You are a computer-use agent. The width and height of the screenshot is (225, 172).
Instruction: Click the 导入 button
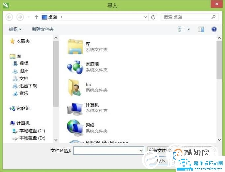[160, 160]
